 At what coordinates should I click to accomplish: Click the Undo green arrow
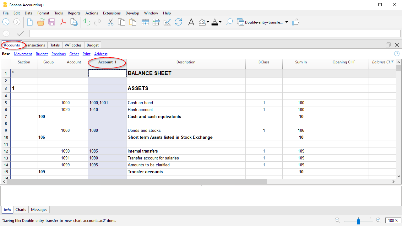(87, 22)
